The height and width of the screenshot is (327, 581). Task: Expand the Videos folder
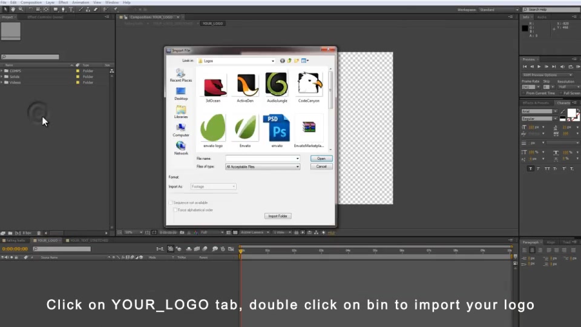(2, 82)
